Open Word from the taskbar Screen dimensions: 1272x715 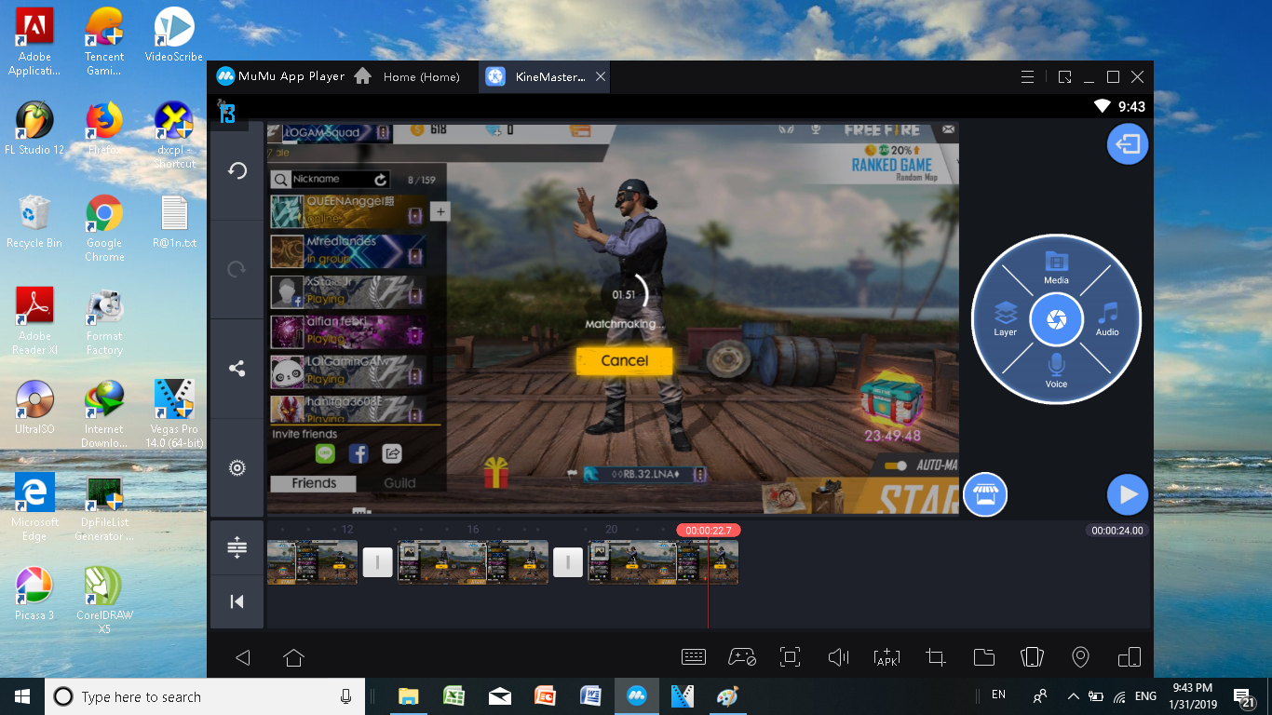pyautogui.click(x=590, y=695)
